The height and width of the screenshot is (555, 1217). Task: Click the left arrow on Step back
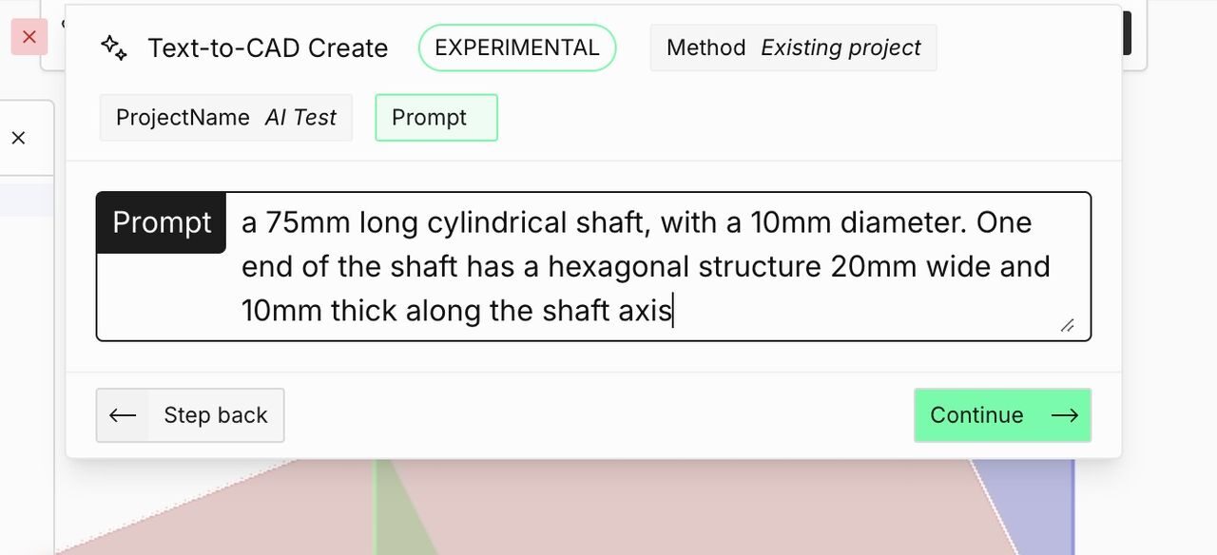click(x=123, y=415)
